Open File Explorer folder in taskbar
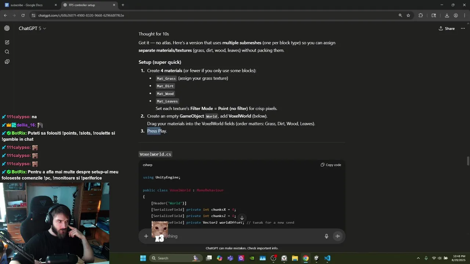 295,258
